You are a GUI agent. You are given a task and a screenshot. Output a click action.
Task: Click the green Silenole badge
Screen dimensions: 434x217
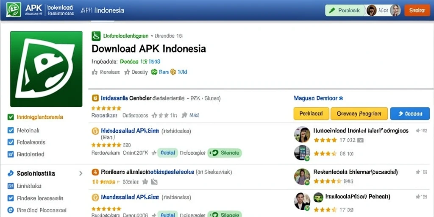point(225,153)
